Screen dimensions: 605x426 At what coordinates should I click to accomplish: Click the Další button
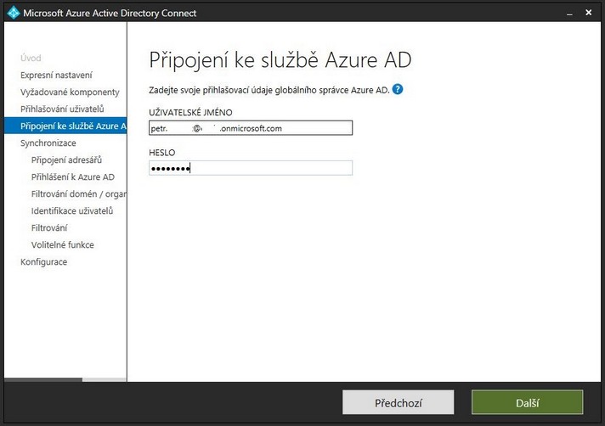[x=527, y=402]
